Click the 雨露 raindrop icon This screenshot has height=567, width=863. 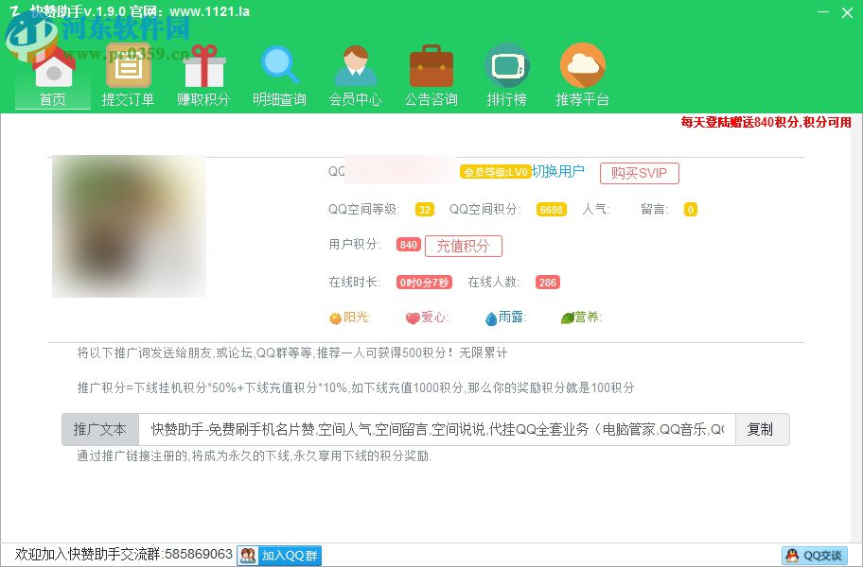[x=490, y=318]
